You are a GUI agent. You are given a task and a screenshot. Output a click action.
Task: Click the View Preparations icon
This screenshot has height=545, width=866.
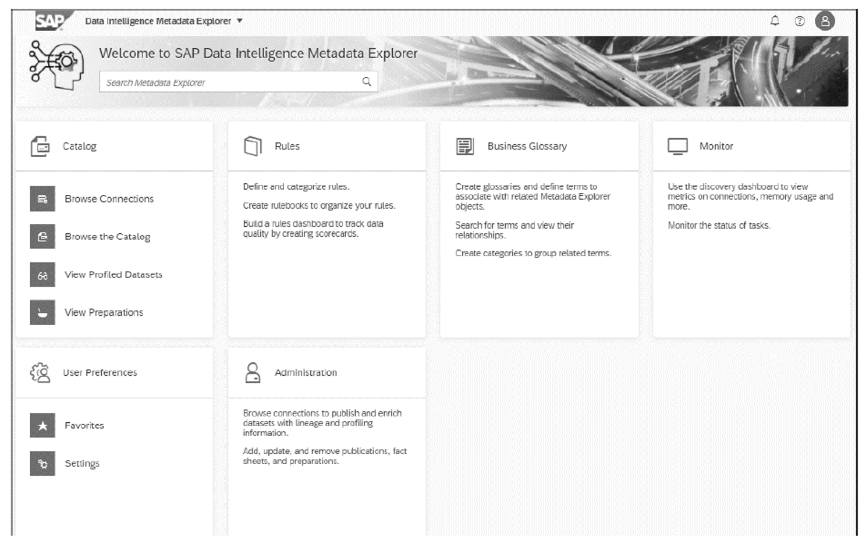42,312
